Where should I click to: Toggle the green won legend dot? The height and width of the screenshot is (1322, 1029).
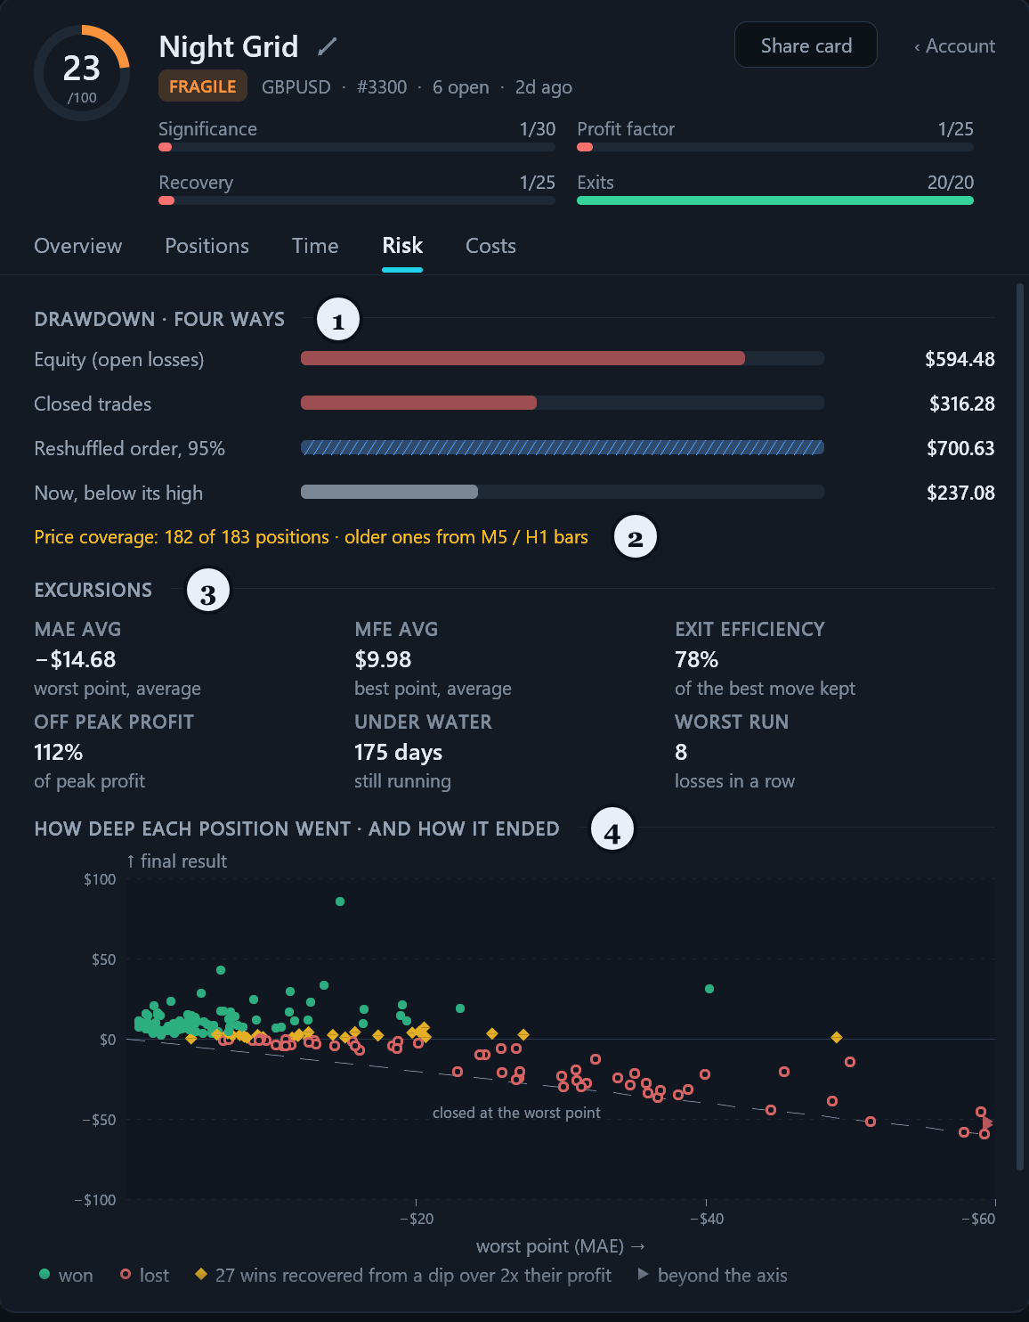pos(45,1274)
